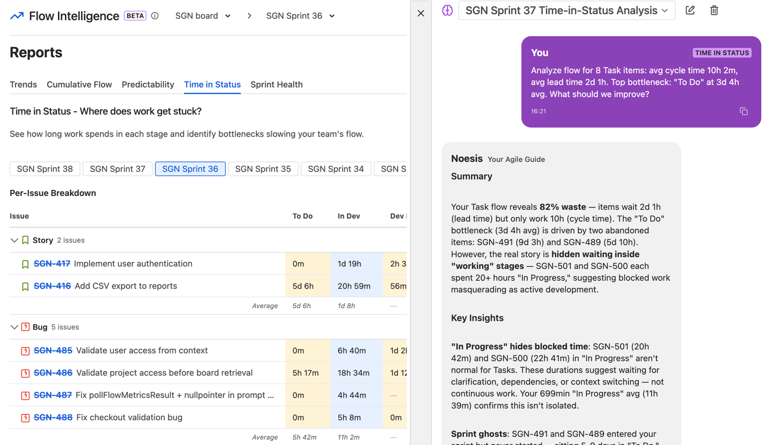
Task: Select the SGN Sprint 37 chip
Action: pos(117,169)
